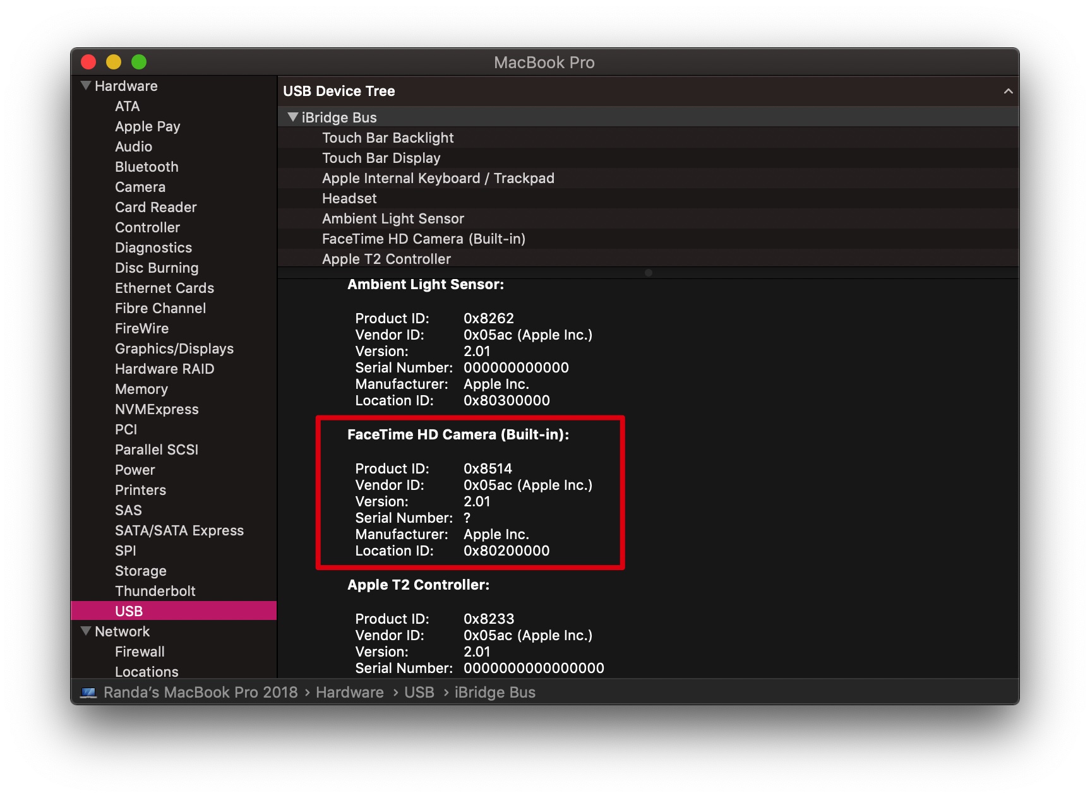
Task: Click Randa's MacBook Pro 2018 in path bar
Action: [200, 693]
